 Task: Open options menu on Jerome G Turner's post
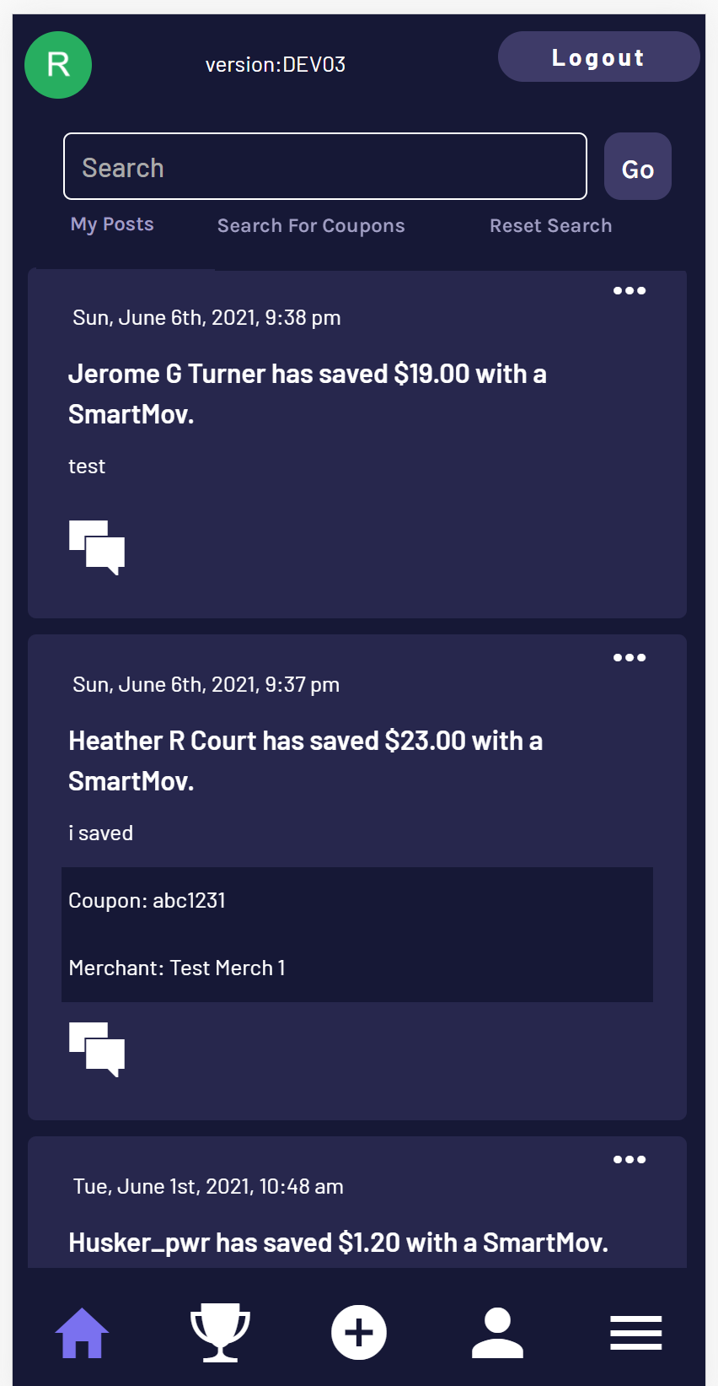630,290
